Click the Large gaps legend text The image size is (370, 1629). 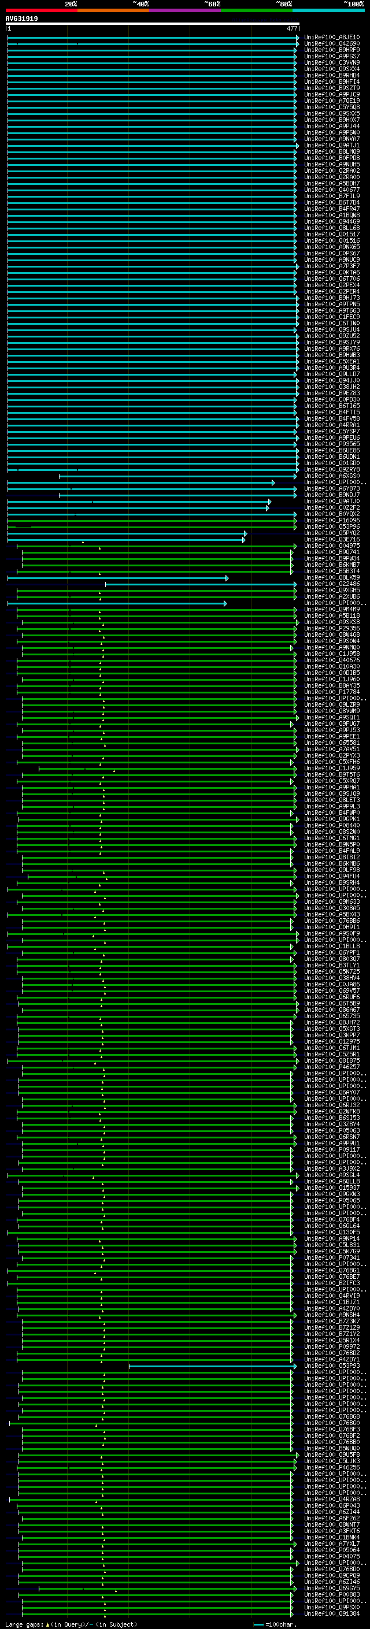coord(71,1624)
